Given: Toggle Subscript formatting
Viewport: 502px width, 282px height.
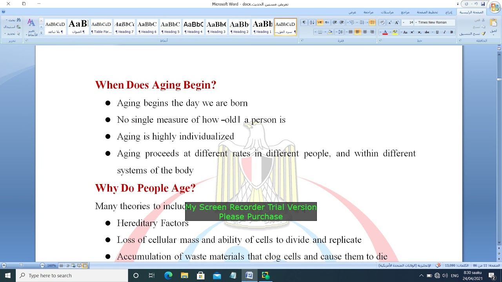Looking at the screenshot, I should pyautogui.click(x=419, y=32).
